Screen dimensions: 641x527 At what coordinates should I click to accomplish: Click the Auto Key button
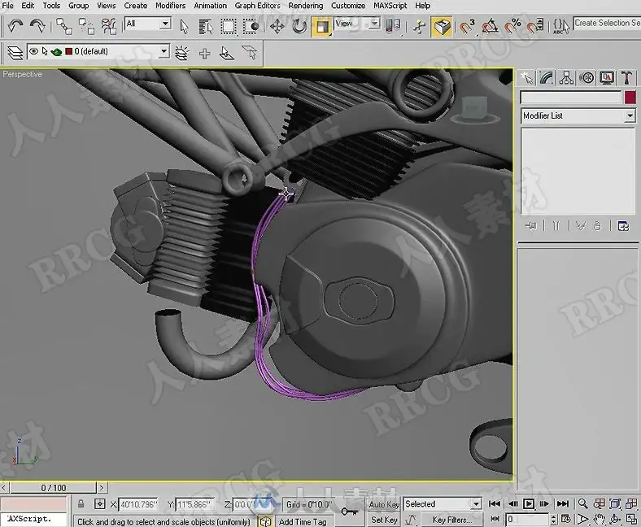click(383, 504)
